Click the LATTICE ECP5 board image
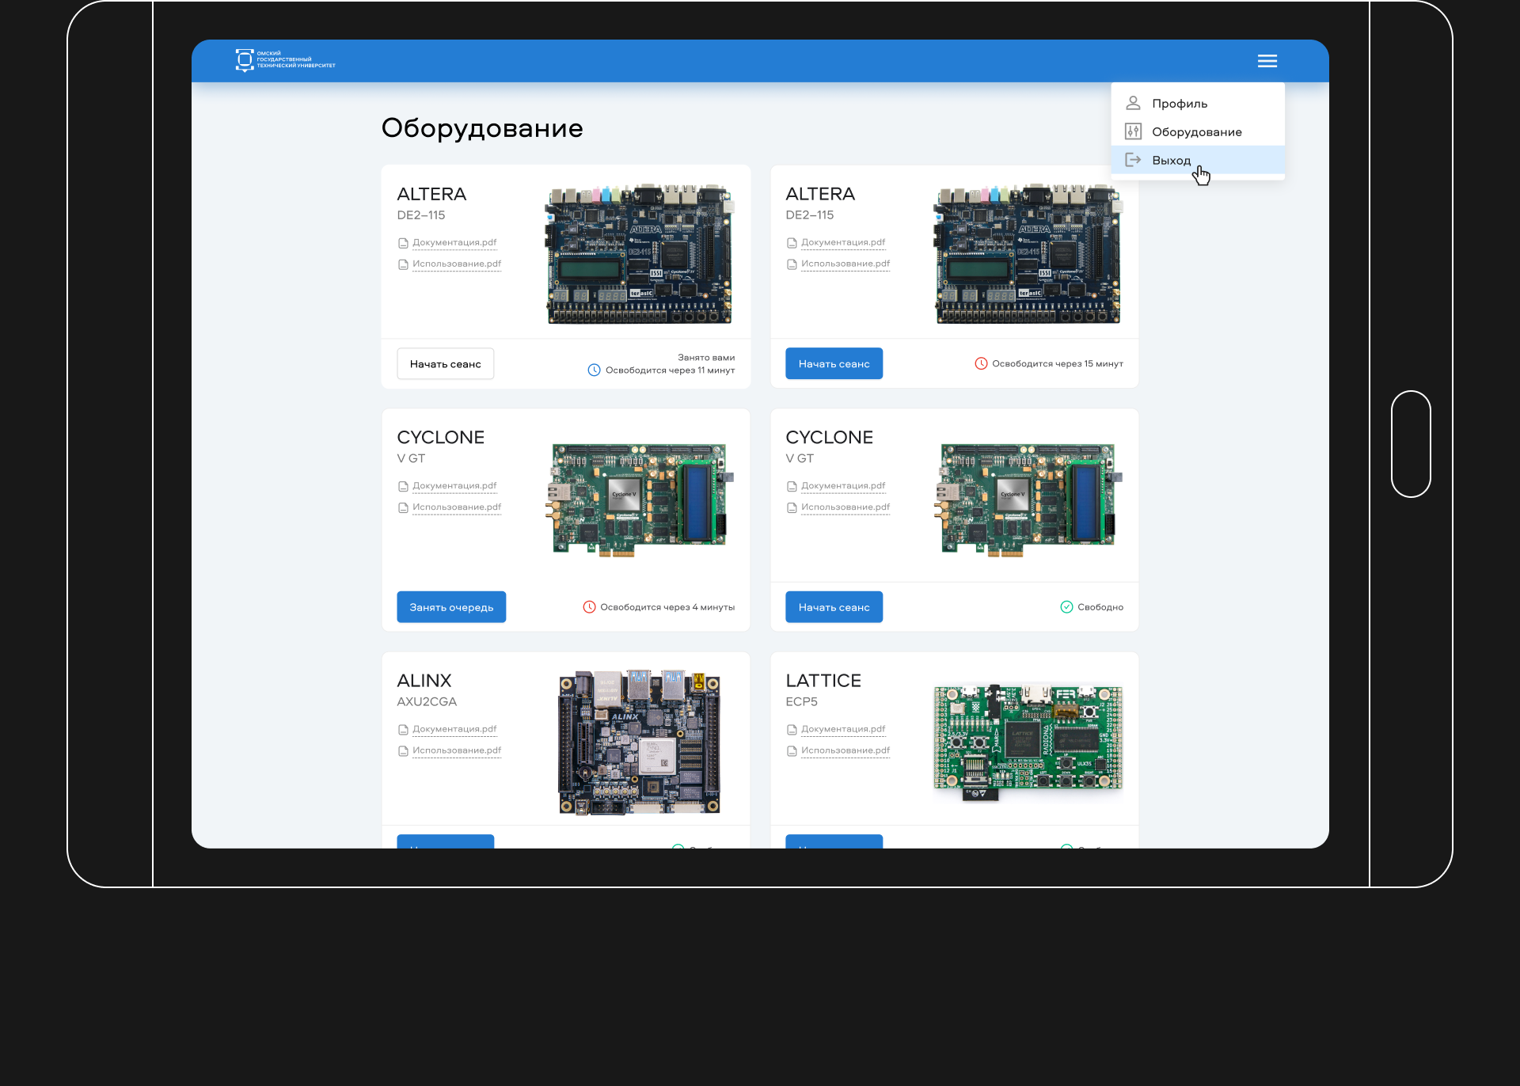Image resolution: width=1520 pixels, height=1086 pixels. [1028, 742]
